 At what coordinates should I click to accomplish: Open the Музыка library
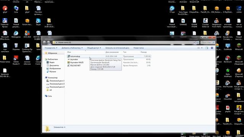[x=53, y=72]
